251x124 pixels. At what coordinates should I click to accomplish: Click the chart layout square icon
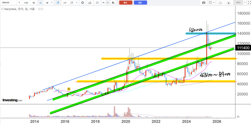tap(210, 3)
